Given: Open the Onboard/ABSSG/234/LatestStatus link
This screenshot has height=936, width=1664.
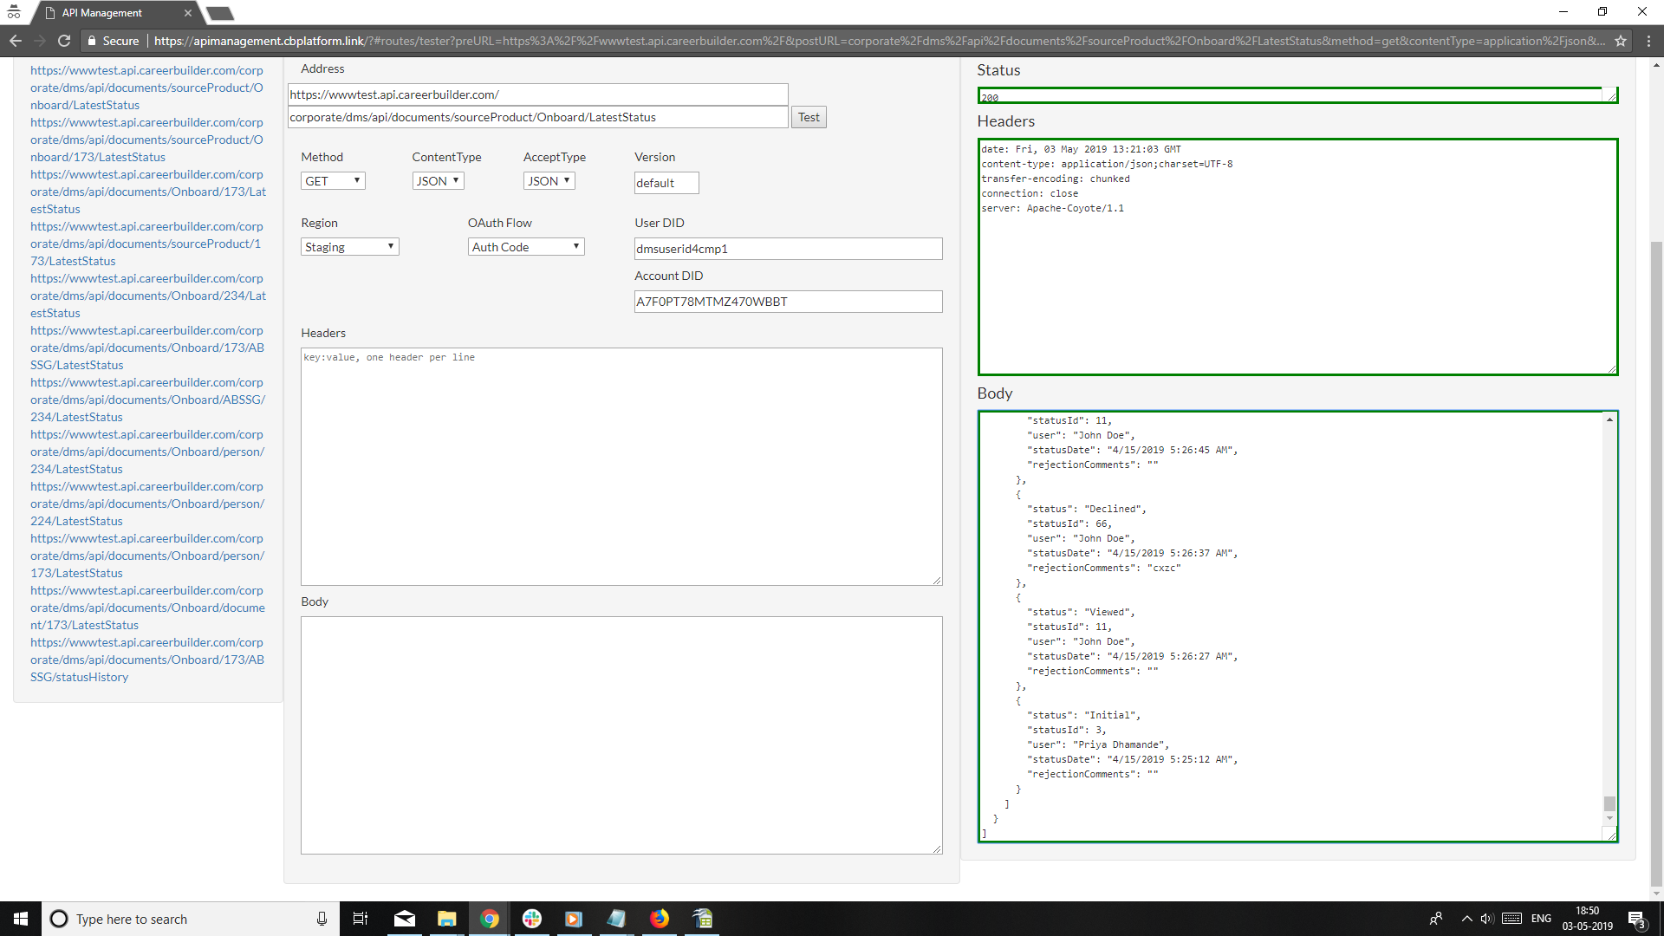Looking at the screenshot, I should coord(147,400).
